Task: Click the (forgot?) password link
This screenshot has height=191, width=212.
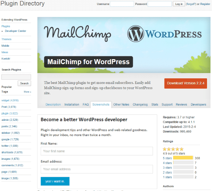Action: point(191,4)
